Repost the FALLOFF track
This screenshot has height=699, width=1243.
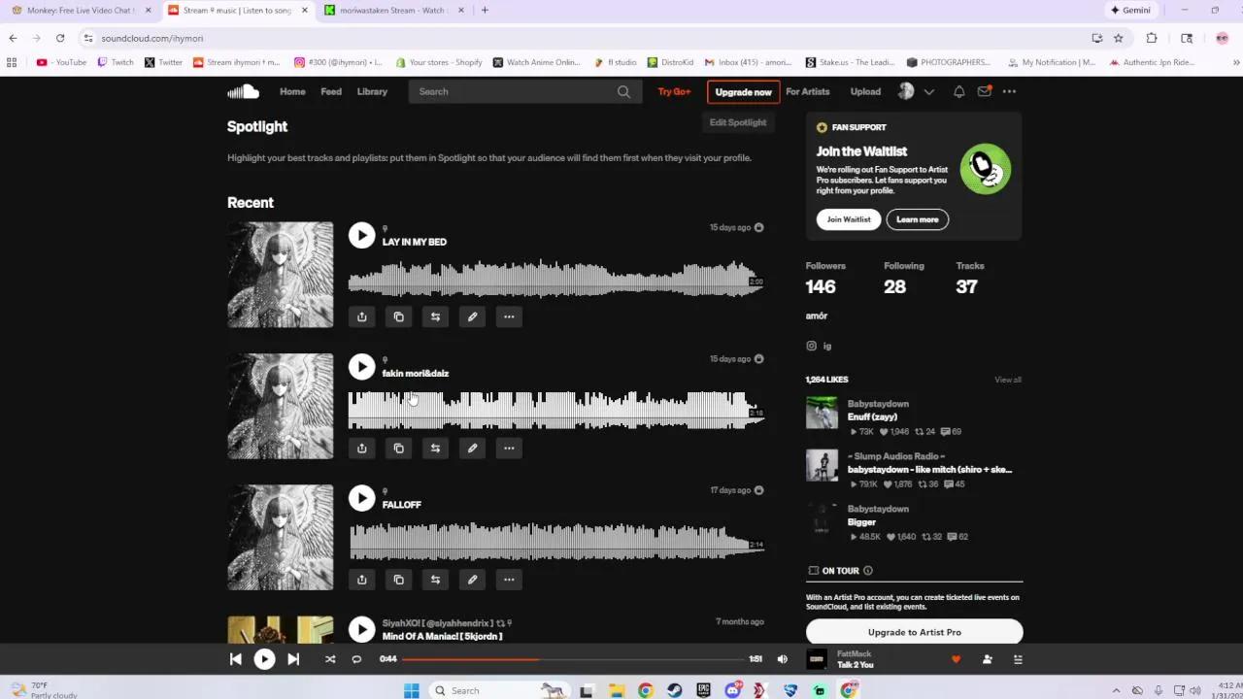(x=435, y=580)
